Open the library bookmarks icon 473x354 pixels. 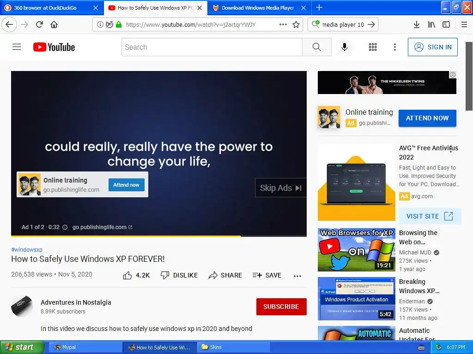(431, 25)
